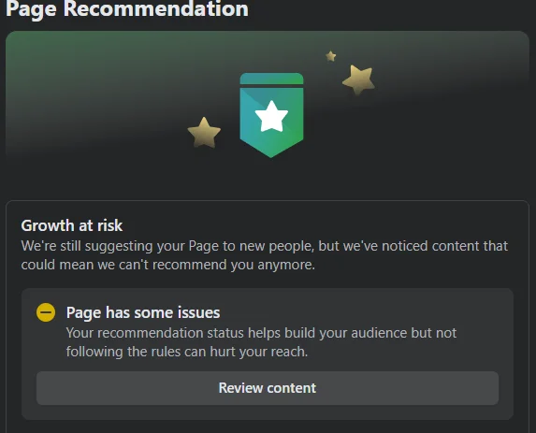Click the top strip of the badge
Screen dimensions: 536x433
coord(271,79)
